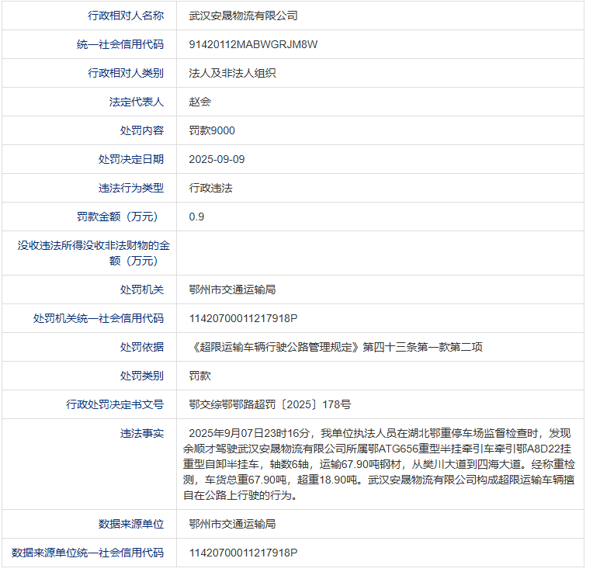Select the fine amount value 0.9
Image resolution: width=593 pixels, height=572 pixels.
pos(196,217)
